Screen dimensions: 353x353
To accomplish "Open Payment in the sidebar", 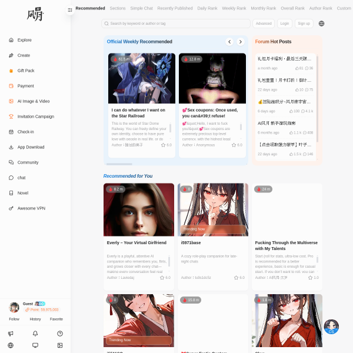I will [x=21, y=86].
